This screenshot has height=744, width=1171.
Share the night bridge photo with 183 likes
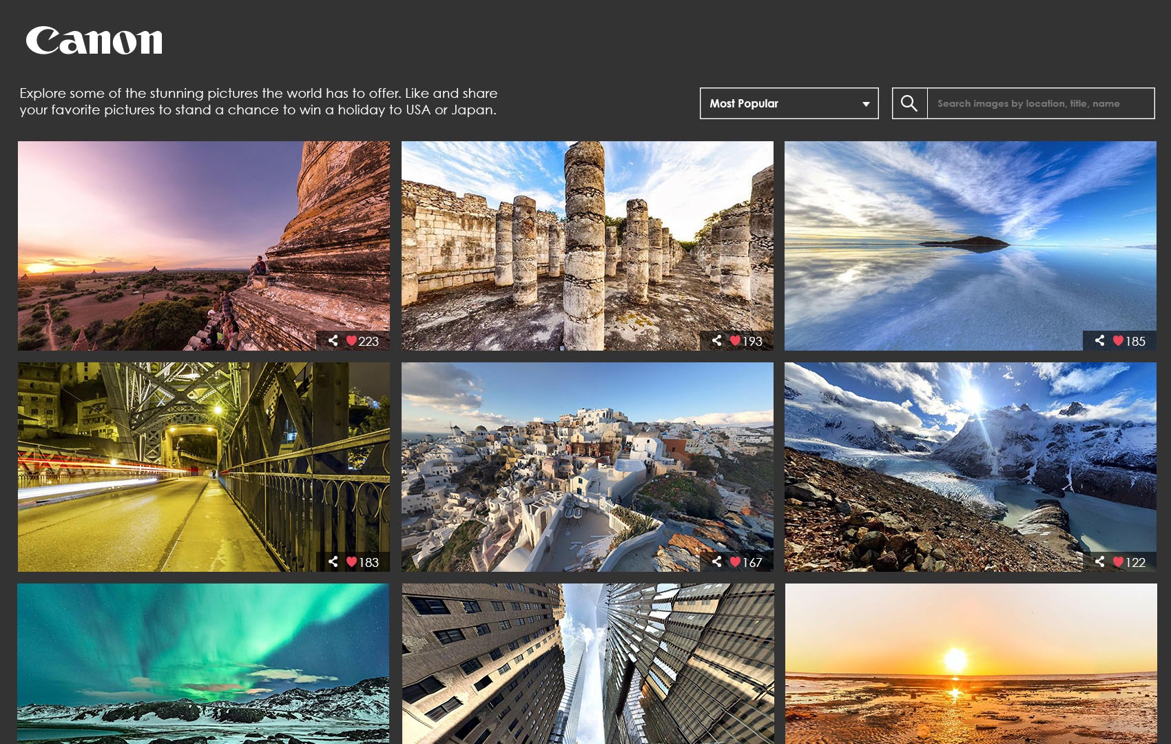click(x=333, y=561)
